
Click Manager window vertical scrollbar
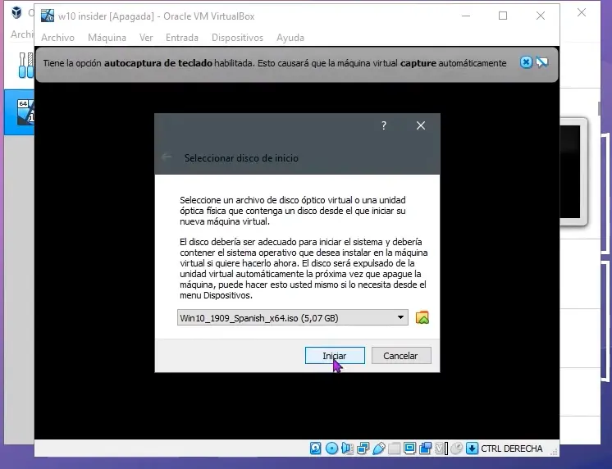(599, 108)
